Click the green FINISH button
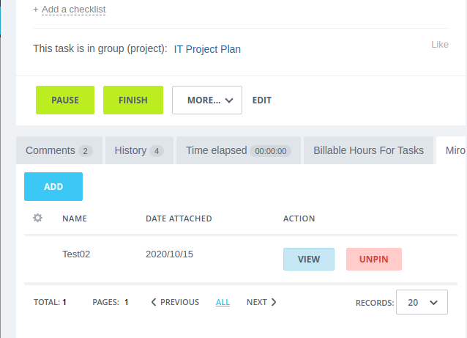Viewport: 467px width, 338px height. tap(133, 100)
